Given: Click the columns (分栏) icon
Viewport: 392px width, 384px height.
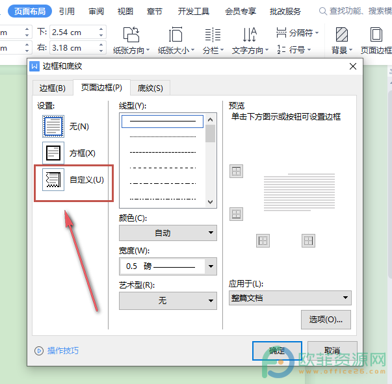Looking at the screenshot, I should 213,34.
